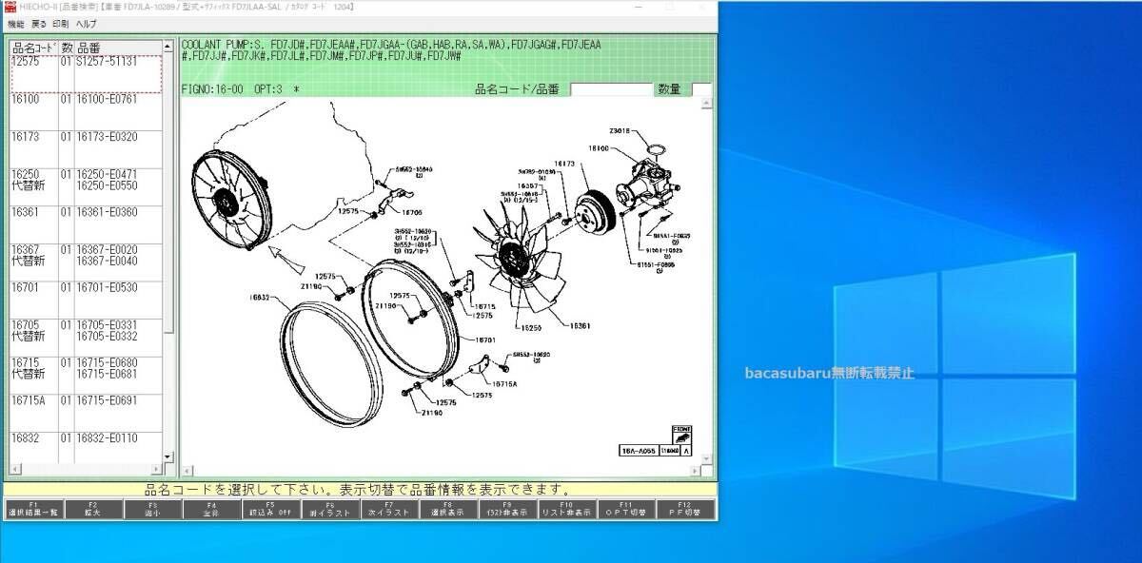
Task: Open the 印刷 menu
Action: click(61, 23)
